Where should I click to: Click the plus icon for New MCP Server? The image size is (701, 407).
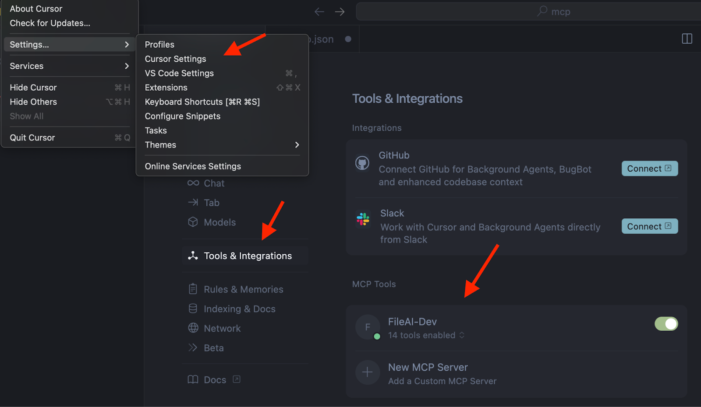pyautogui.click(x=368, y=372)
